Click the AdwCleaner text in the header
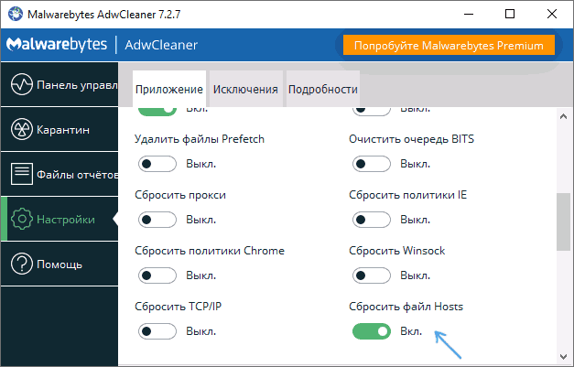The height and width of the screenshot is (367, 574). coord(161,45)
